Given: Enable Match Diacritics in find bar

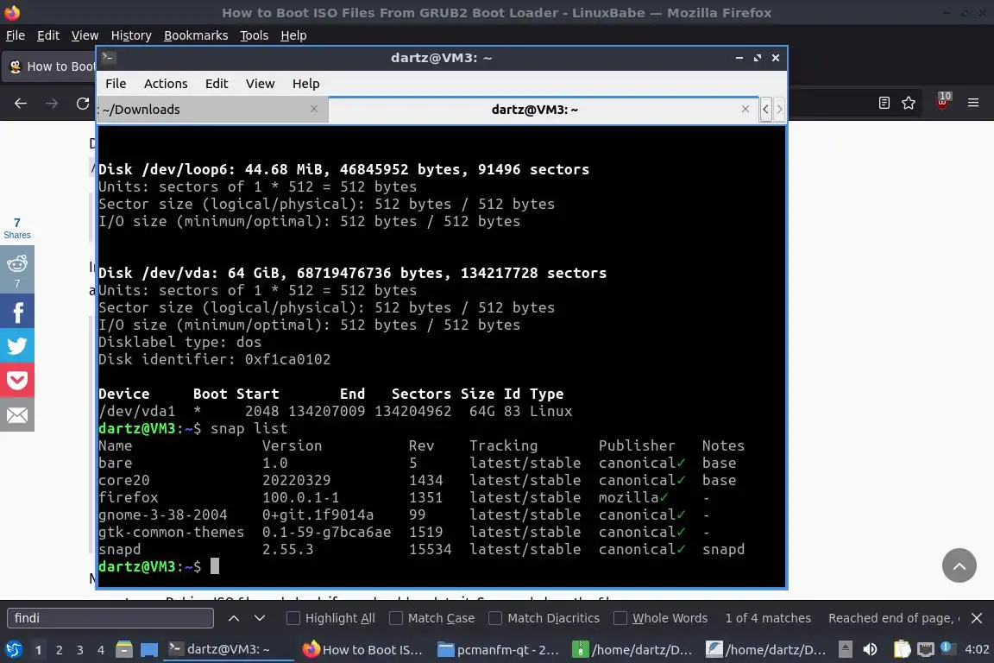Looking at the screenshot, I should 544,618.
